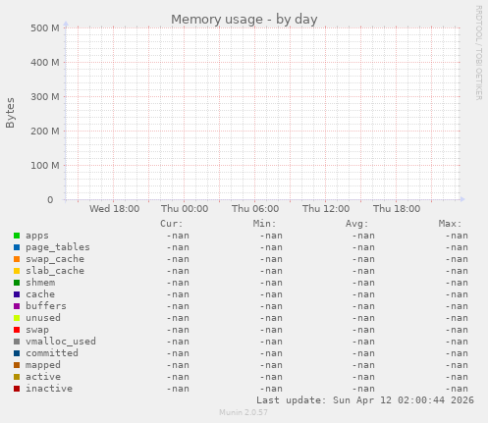The width and height of the screenshot is (488, 423).
Task: Click the 'Wed 18:00' x-axis label
Action: click(x=114, y=209)
